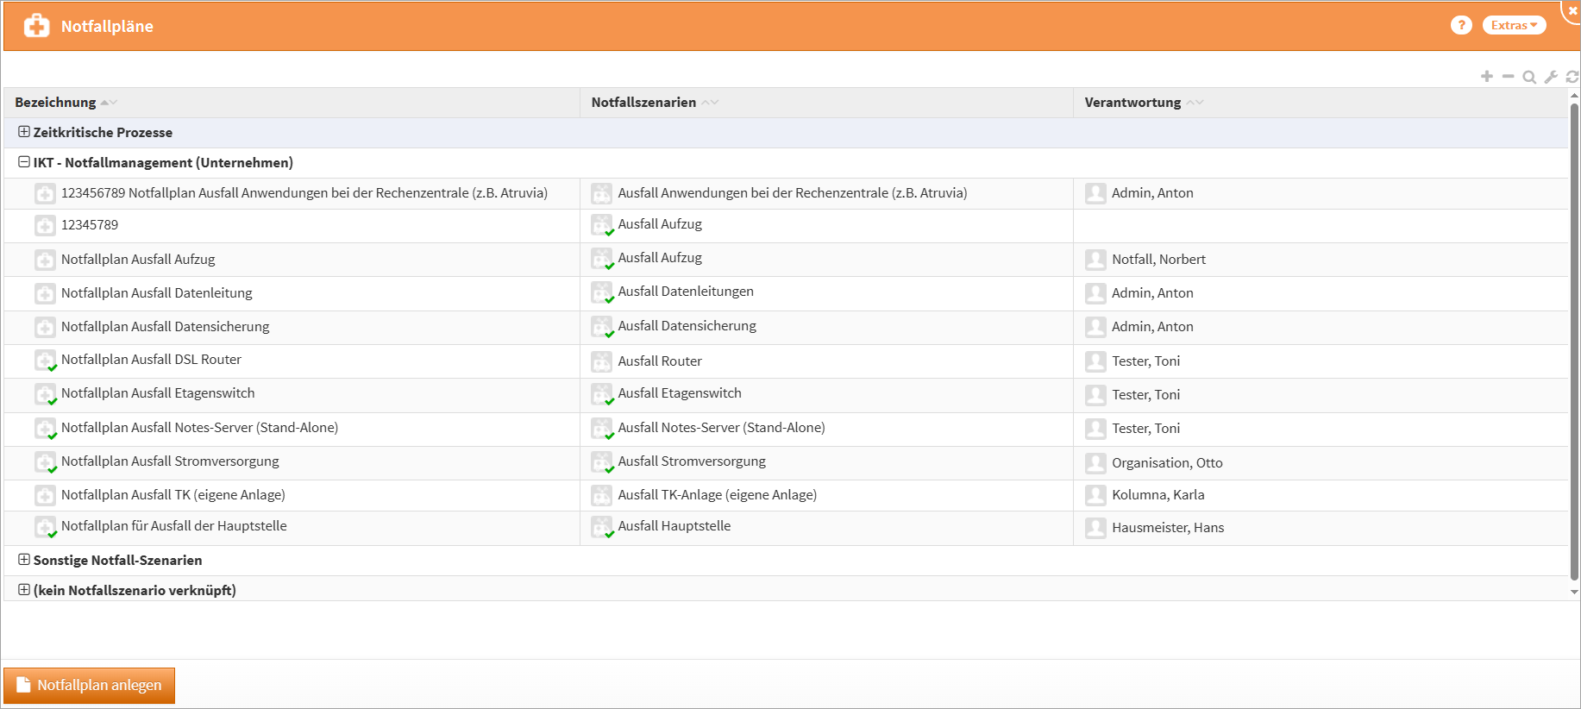This screenshot has height=709, width=1581.
Task: Open help via question mark icon
Action: tap(1460, 26)
